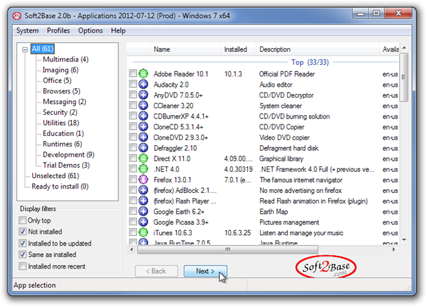Select the Utilities (18) category

coord(61,122)
